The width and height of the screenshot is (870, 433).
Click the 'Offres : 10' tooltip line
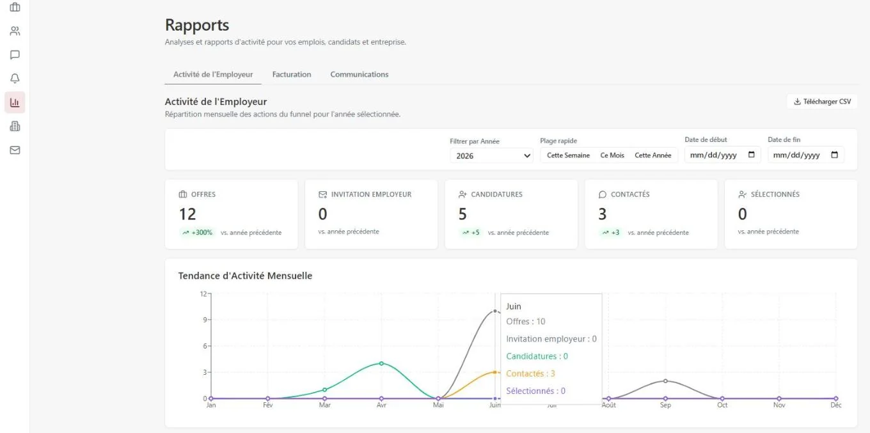(x=526, y=322)
